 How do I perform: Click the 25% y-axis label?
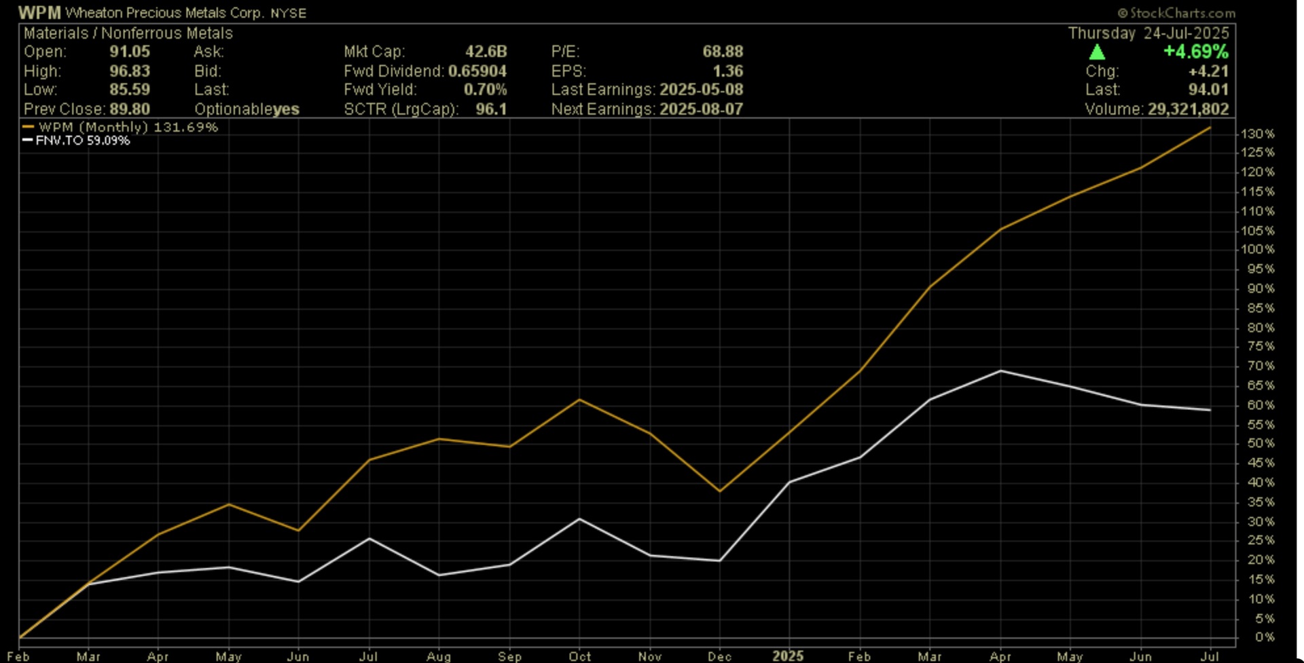click(x=1261, y=541)
